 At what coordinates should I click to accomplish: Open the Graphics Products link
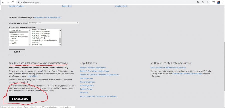[17, 6]
